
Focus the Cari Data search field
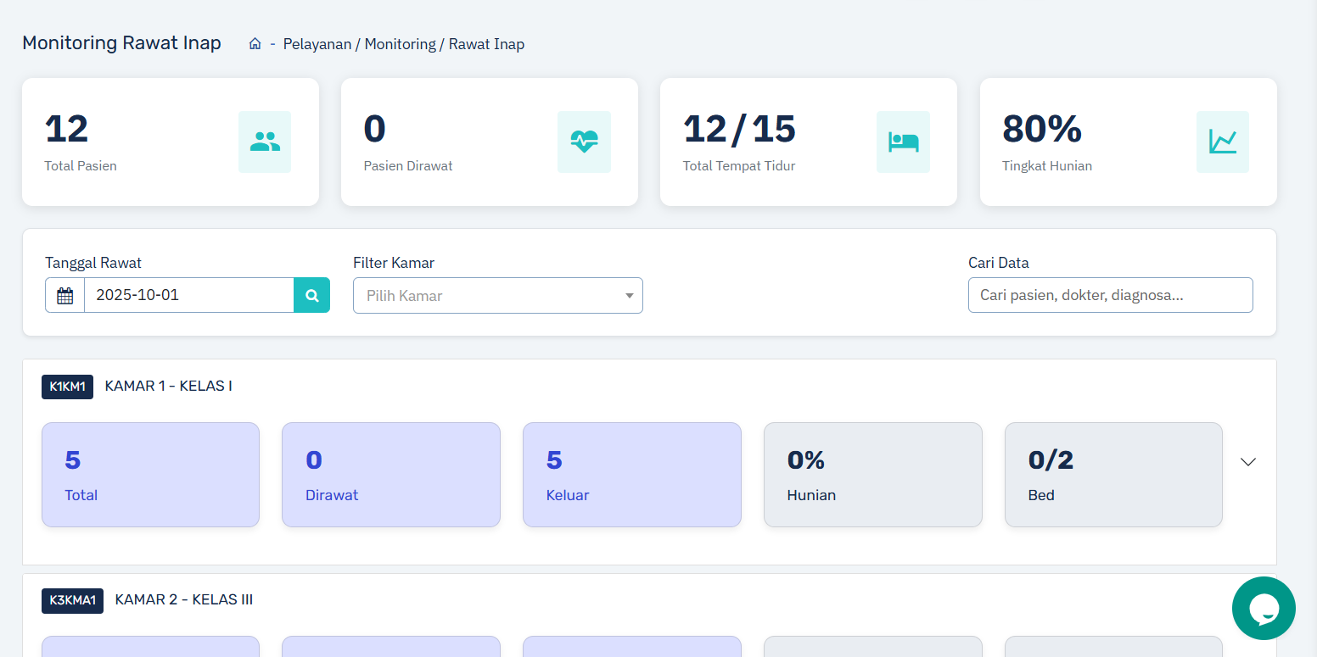point(1110,295)
